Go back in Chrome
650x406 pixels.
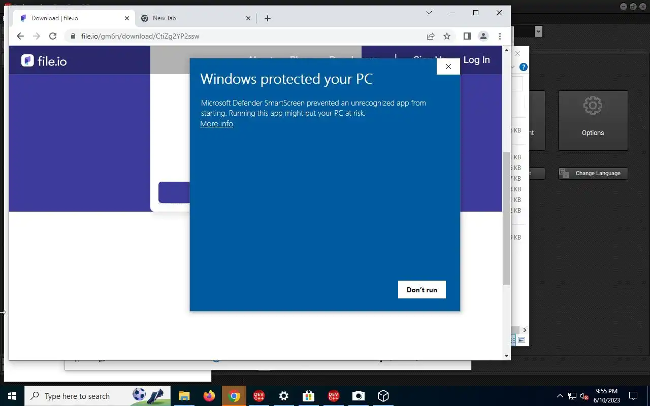[20, 36]
